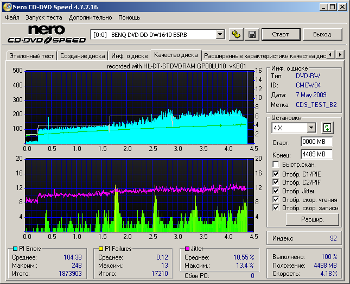
Task: Click the Старт button
Action: (x=281, y=34)
